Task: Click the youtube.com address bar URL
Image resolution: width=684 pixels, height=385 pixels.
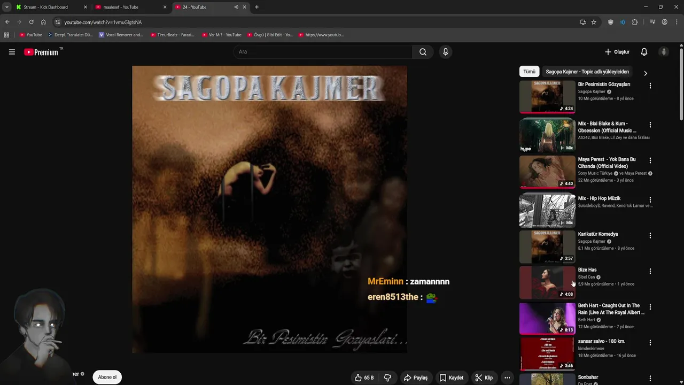Action: (103, 22)
